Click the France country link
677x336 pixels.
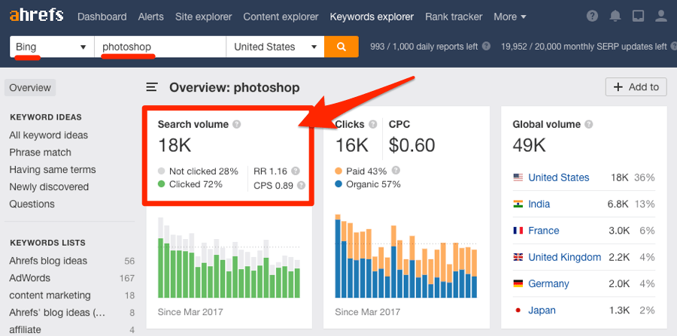pyautogui.click(x=544, y=231)
